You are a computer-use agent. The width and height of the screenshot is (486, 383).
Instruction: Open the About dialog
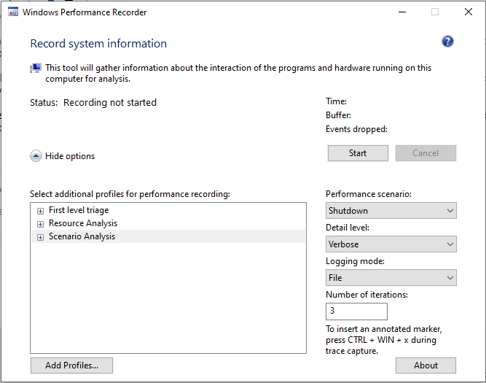[426, 365]
